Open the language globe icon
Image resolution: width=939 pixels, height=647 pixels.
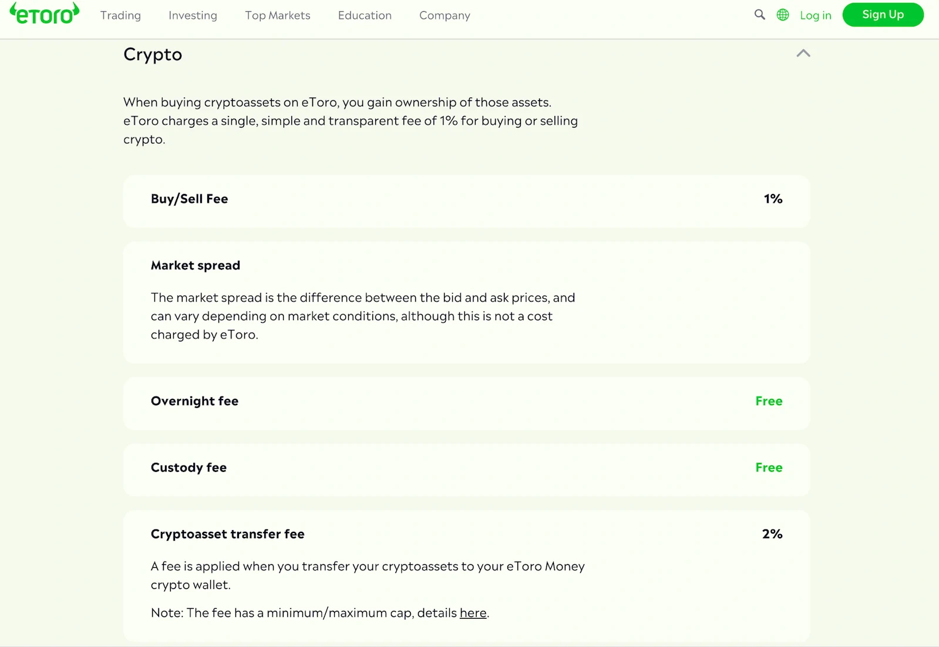pos(783,15)
